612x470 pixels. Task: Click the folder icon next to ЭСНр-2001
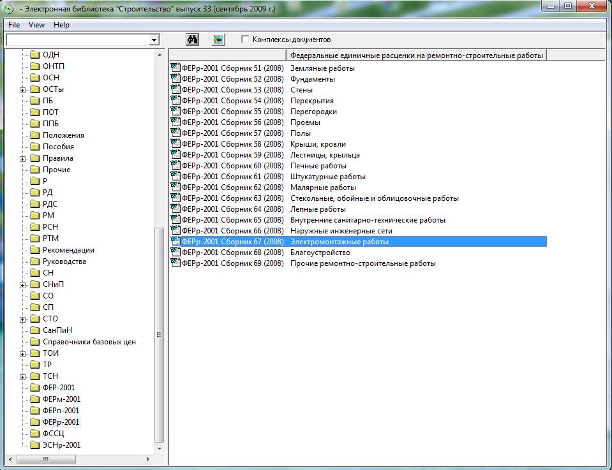tap(35, 444)
